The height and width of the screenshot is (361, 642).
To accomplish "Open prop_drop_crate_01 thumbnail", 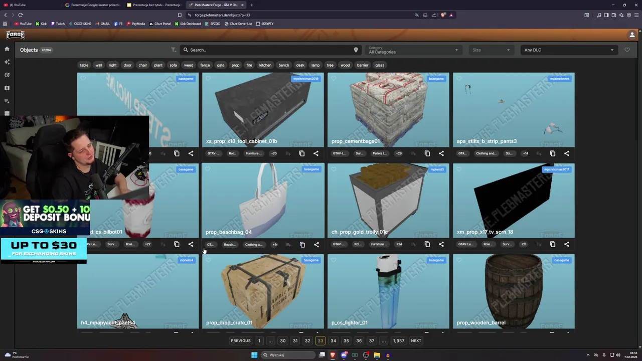I will (x=263, y=291).
